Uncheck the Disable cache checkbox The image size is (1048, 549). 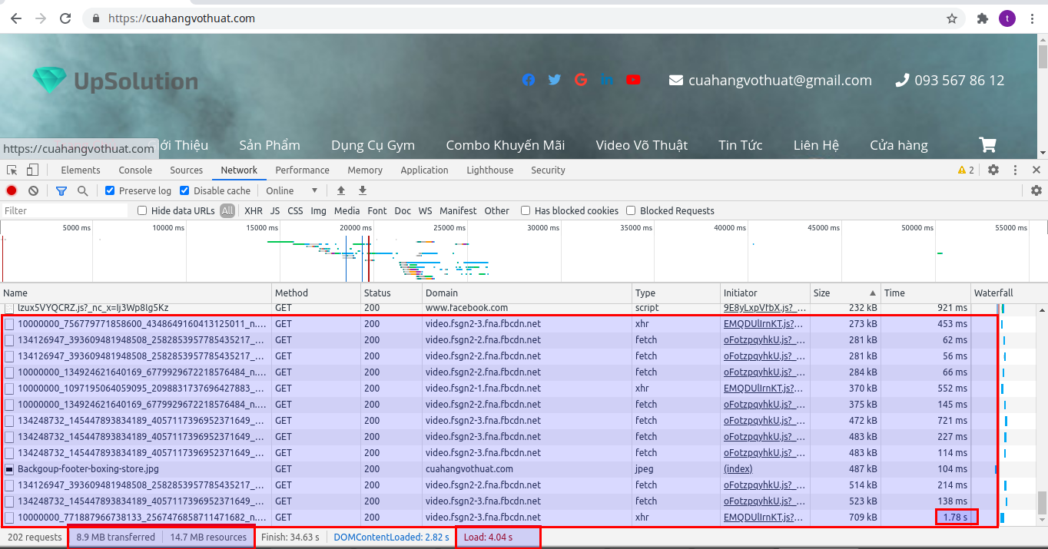pos(184,190)
